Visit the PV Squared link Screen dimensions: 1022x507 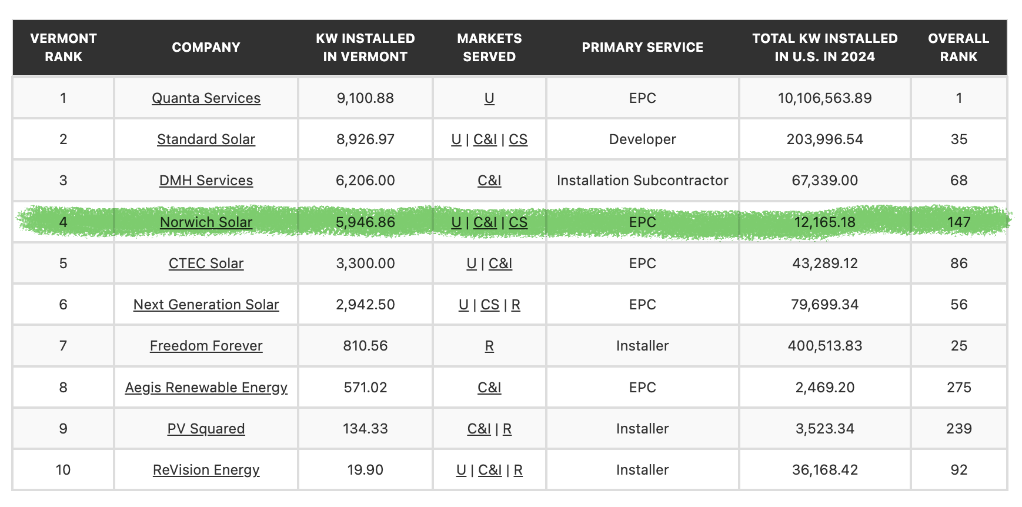(206, 429)
